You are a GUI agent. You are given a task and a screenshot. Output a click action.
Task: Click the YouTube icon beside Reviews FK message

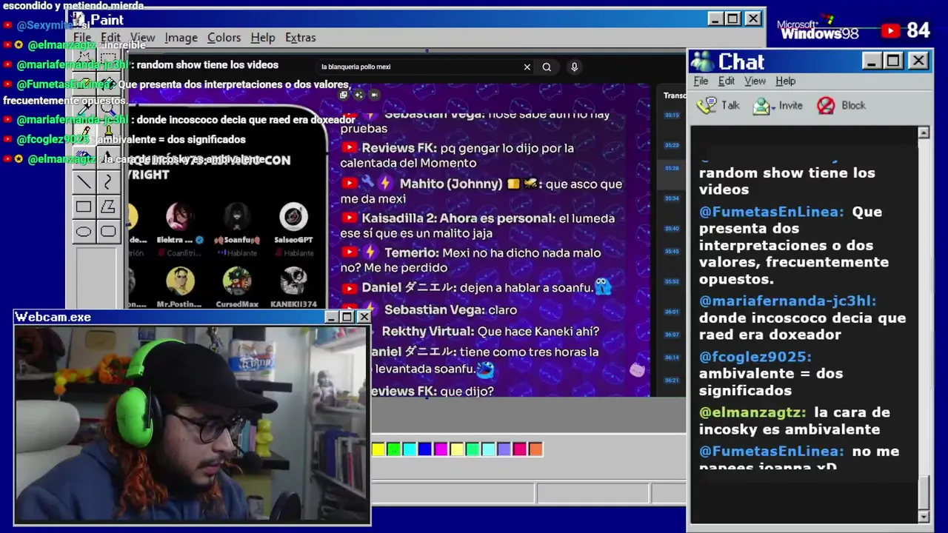coord(349,148)
